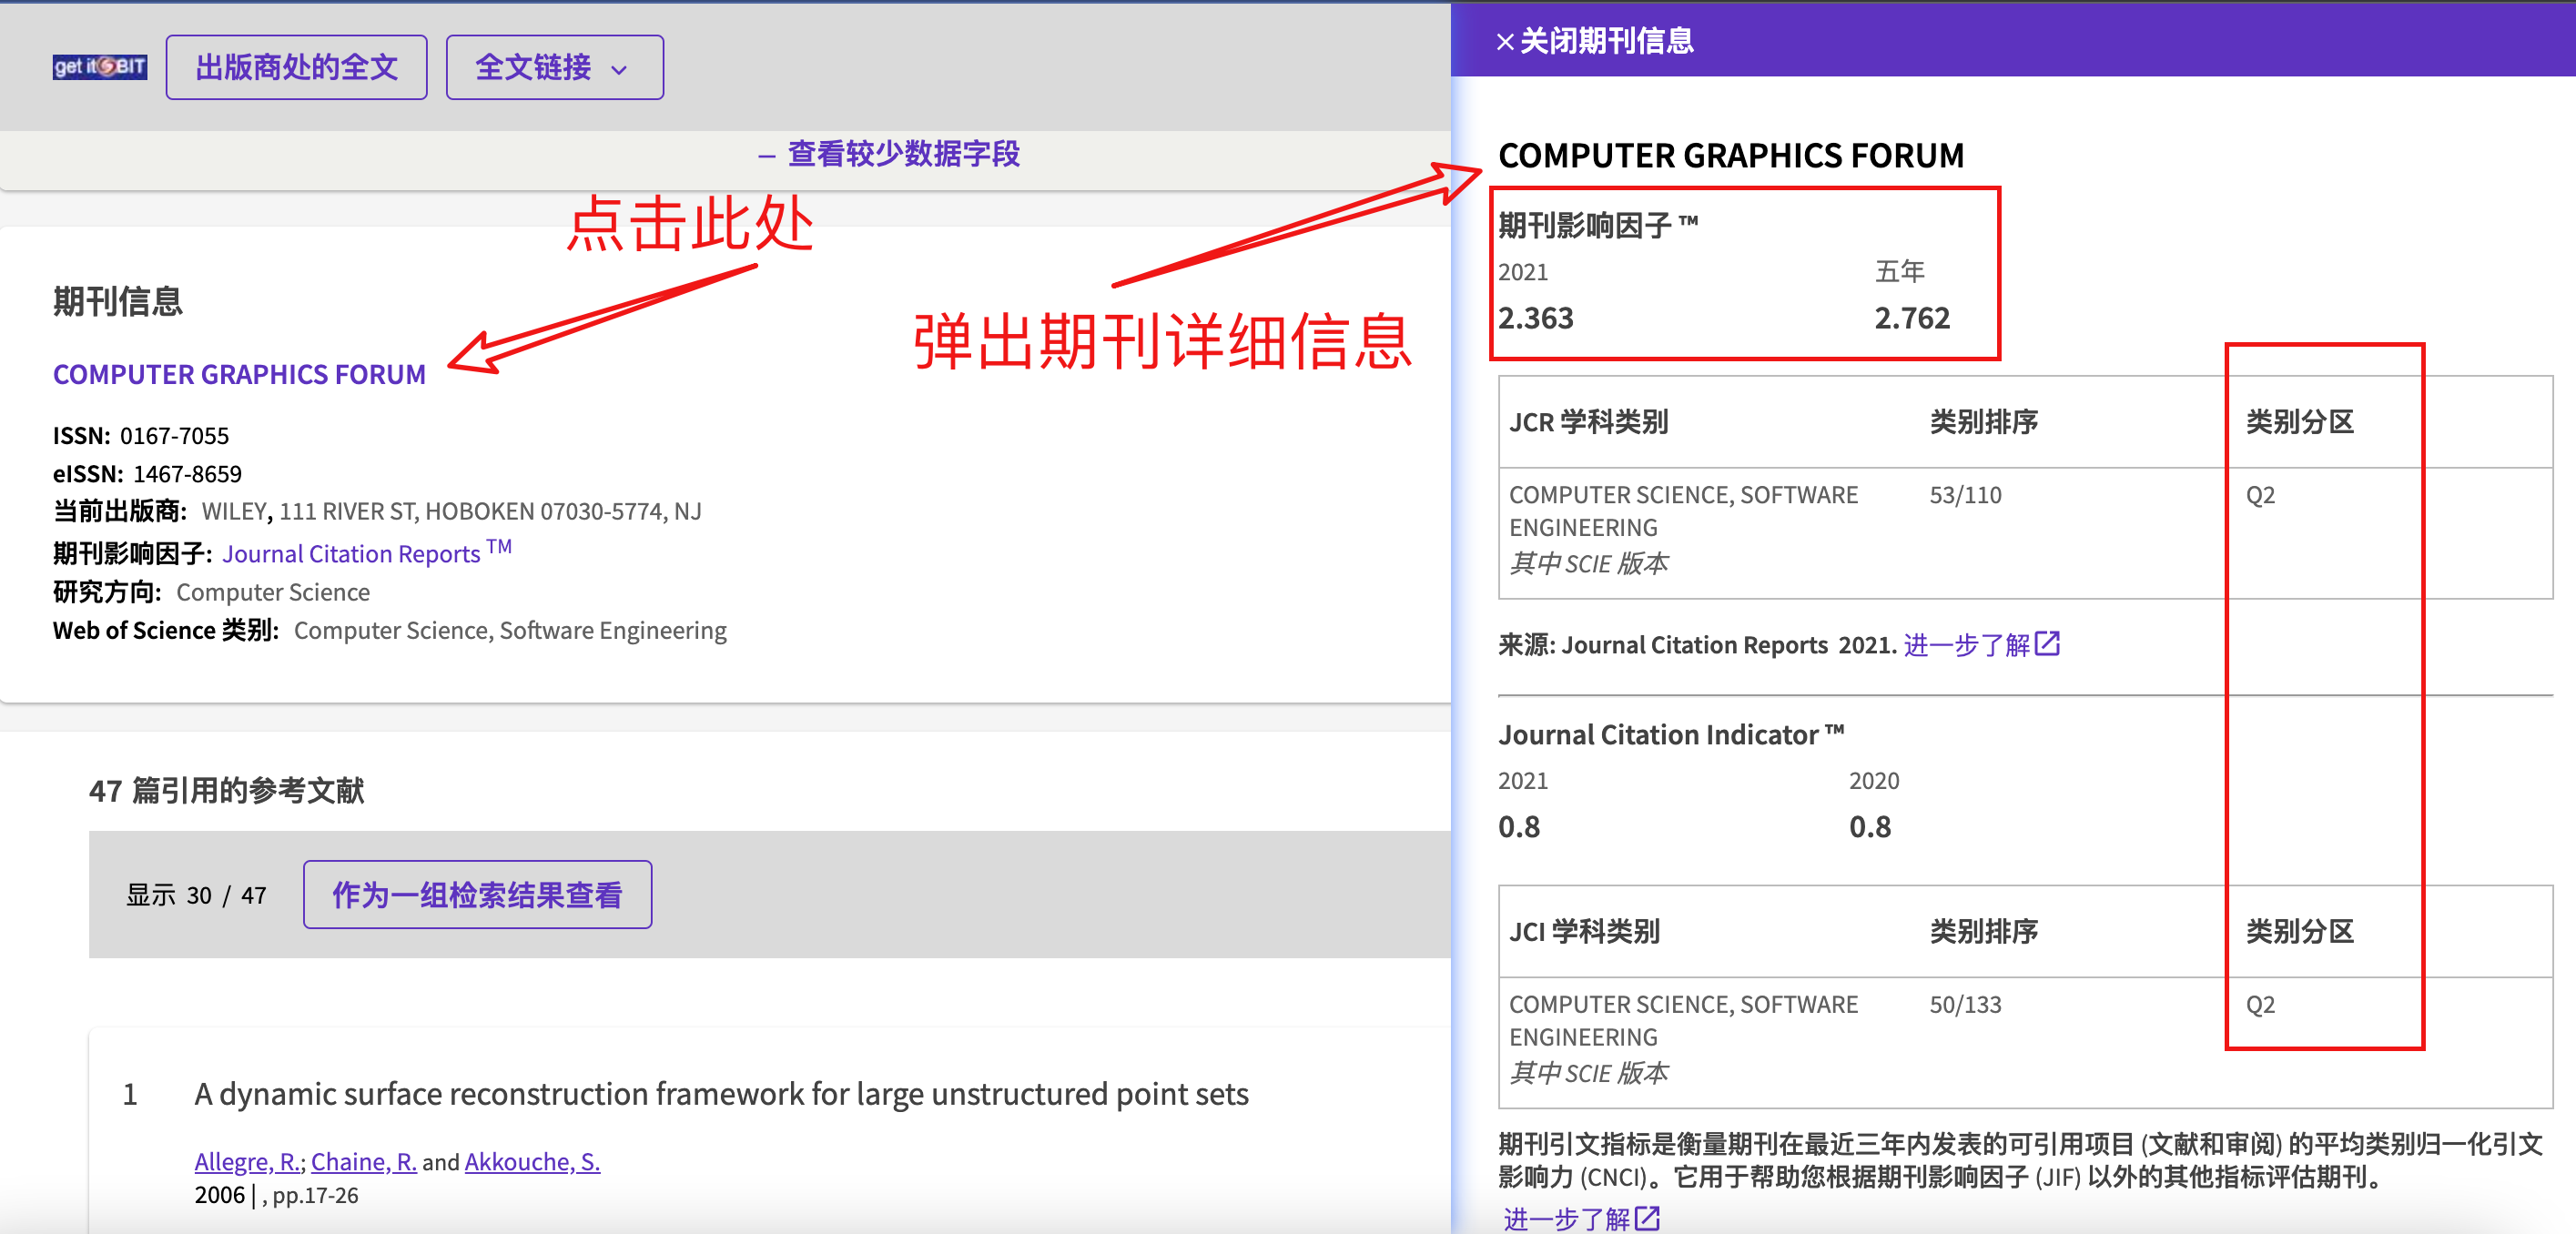Click the JCR 学科类别 column header
The image size is (2576, 1234).
(x=1588, y=422)
